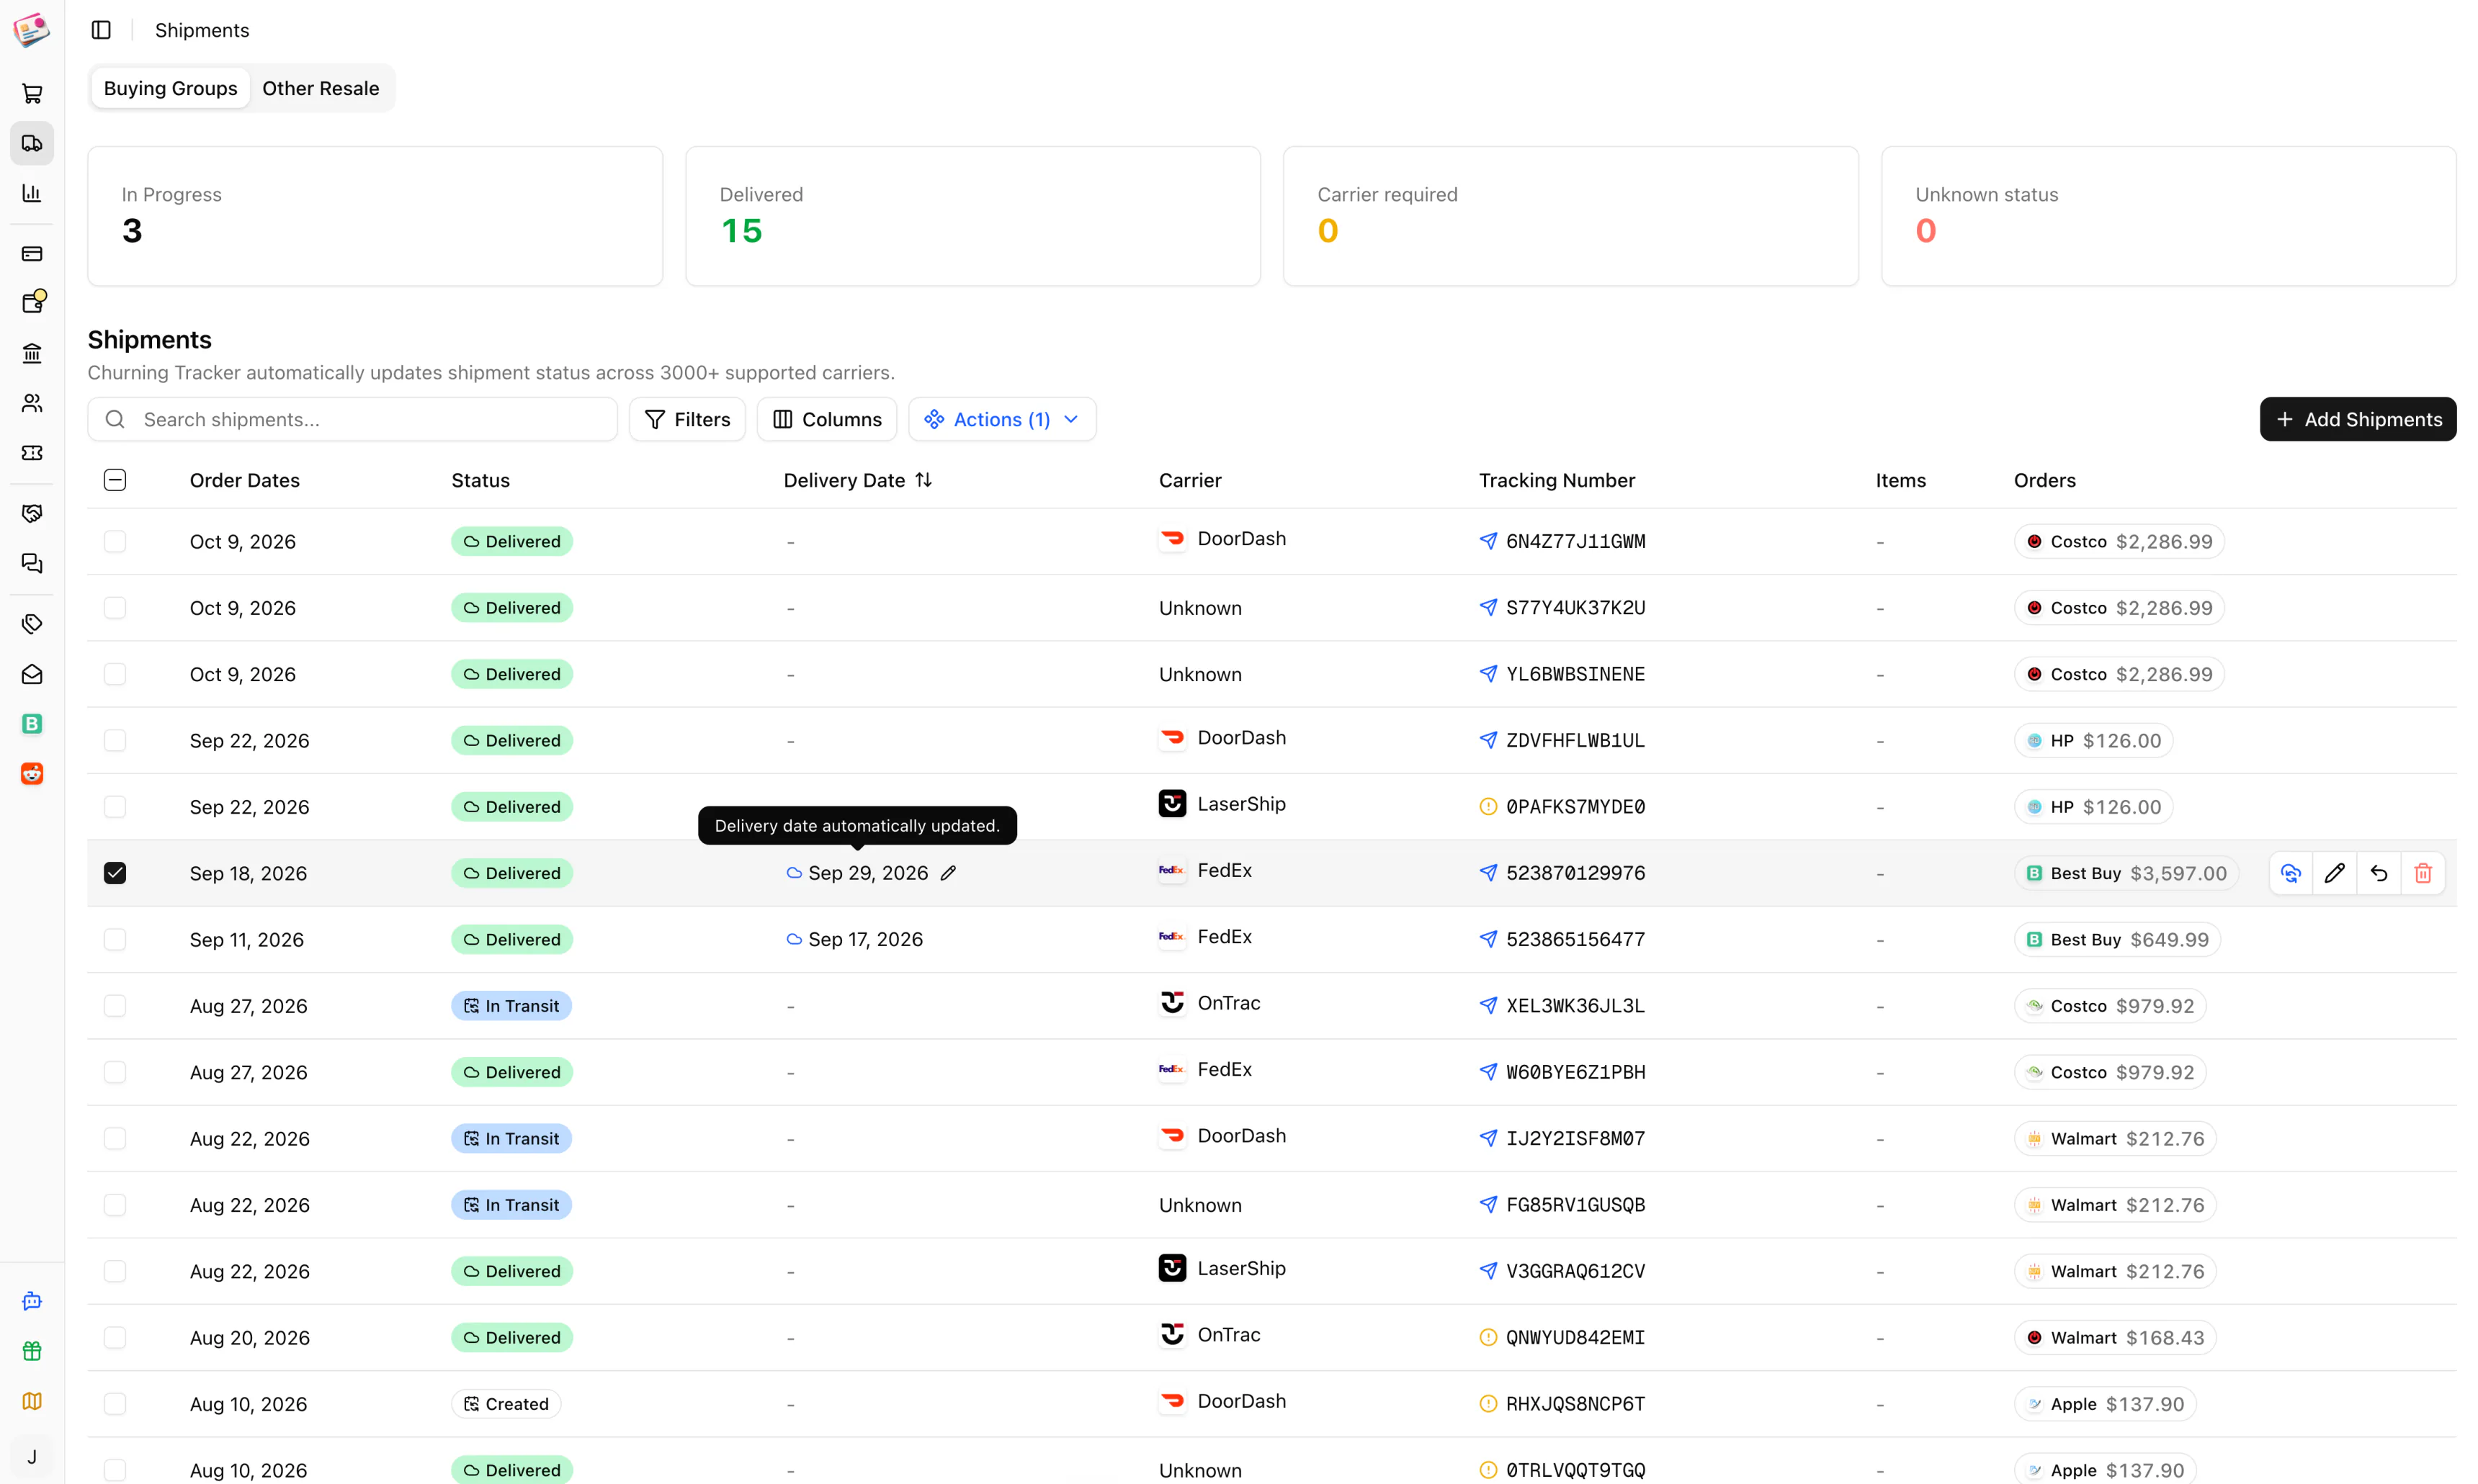Edit the Sep 29, 2026 delivery date pencil
Screen dimensions: 2478x1484
pos(949,873)
